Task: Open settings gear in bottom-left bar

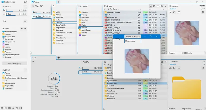Action: [2, 108]
